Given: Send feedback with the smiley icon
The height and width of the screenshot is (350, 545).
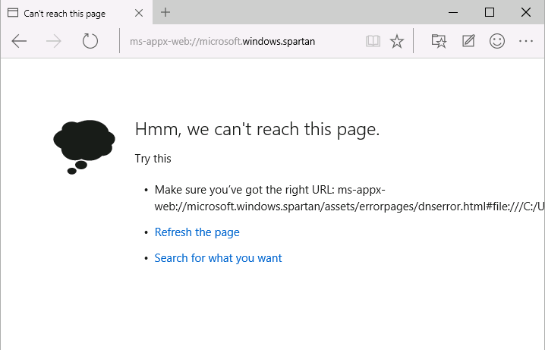Looking at the screenshot, I should coord(497,41).
